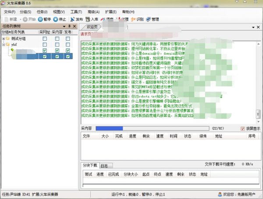This screenshot has height=199, width=263.
Task: Open the 扩展(E) menu
Action: pyautogui.click(x=111, y=12)
